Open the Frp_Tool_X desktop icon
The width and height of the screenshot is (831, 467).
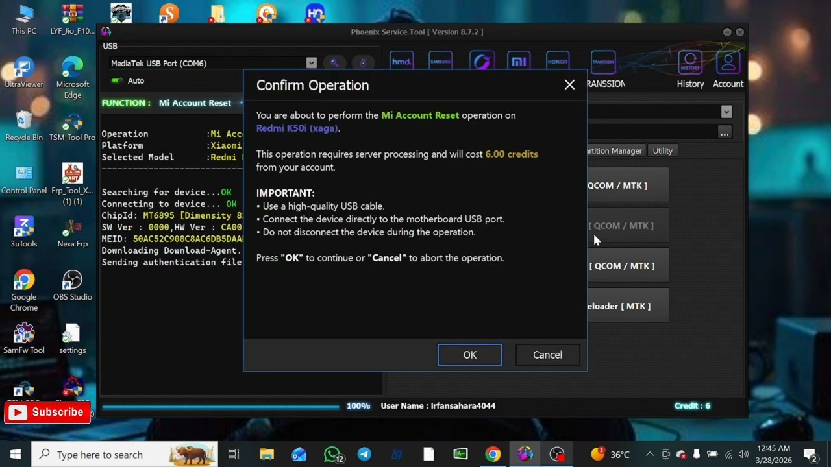(73, 184)
